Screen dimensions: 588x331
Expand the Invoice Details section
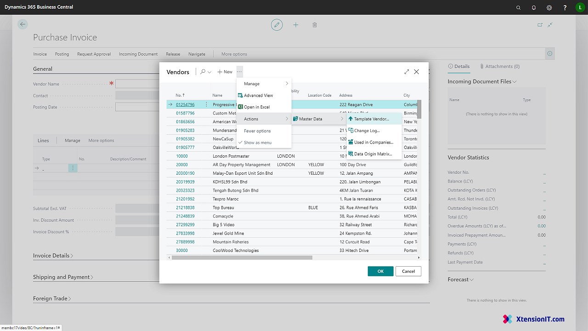coord(51,255)
